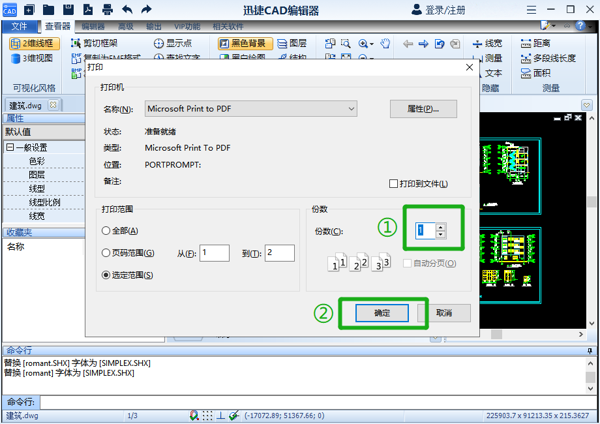
Task: Switch to 3维视图 view mode
Action: (x=32, y=58)
